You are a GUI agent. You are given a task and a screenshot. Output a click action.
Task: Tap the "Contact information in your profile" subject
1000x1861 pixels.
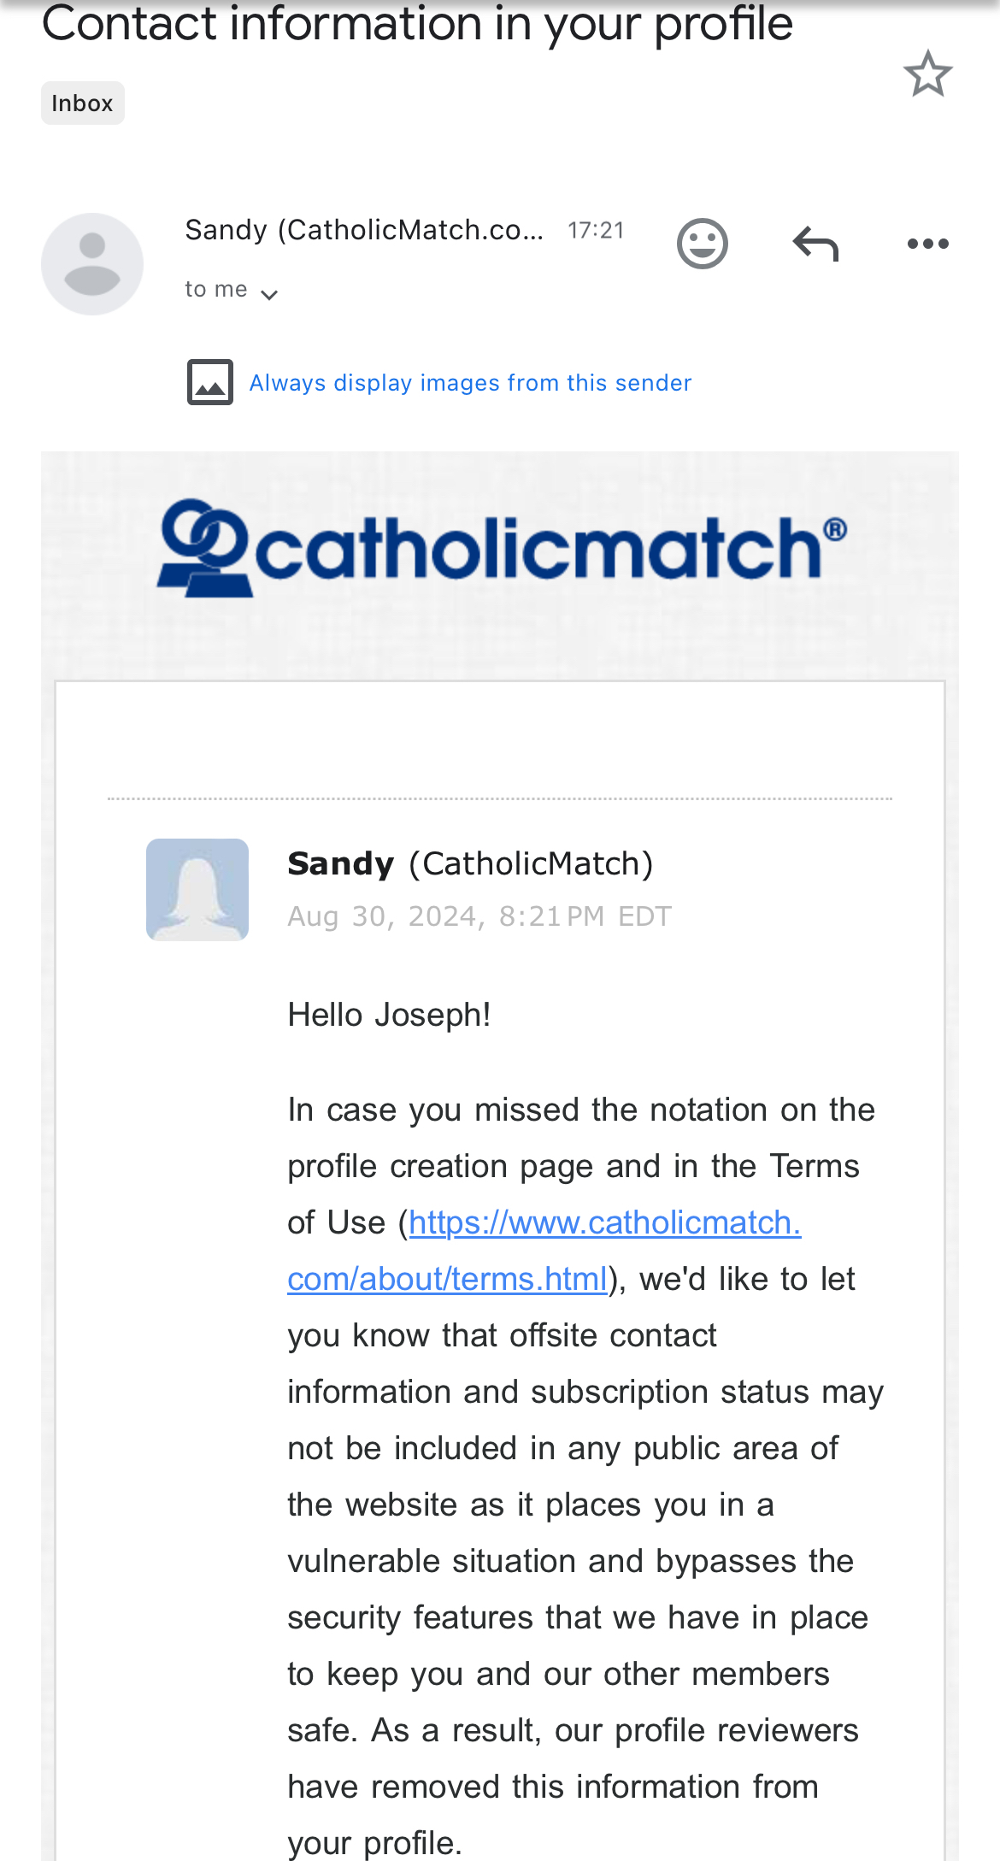click(x=417, y=24)
